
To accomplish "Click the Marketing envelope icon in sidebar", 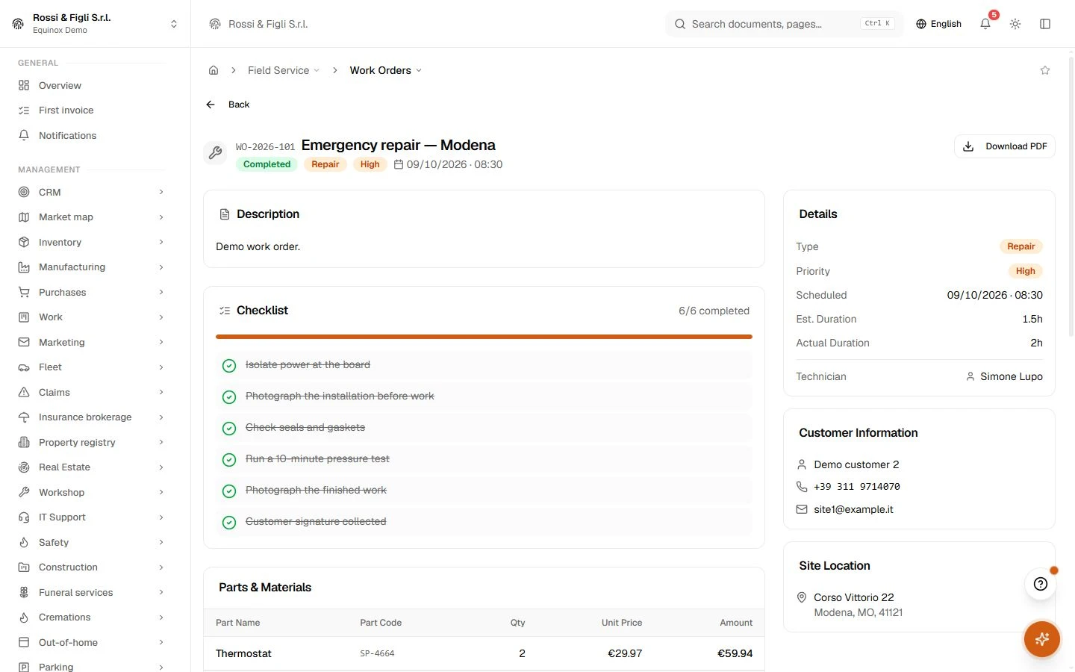I will click(x=24, y=343).
